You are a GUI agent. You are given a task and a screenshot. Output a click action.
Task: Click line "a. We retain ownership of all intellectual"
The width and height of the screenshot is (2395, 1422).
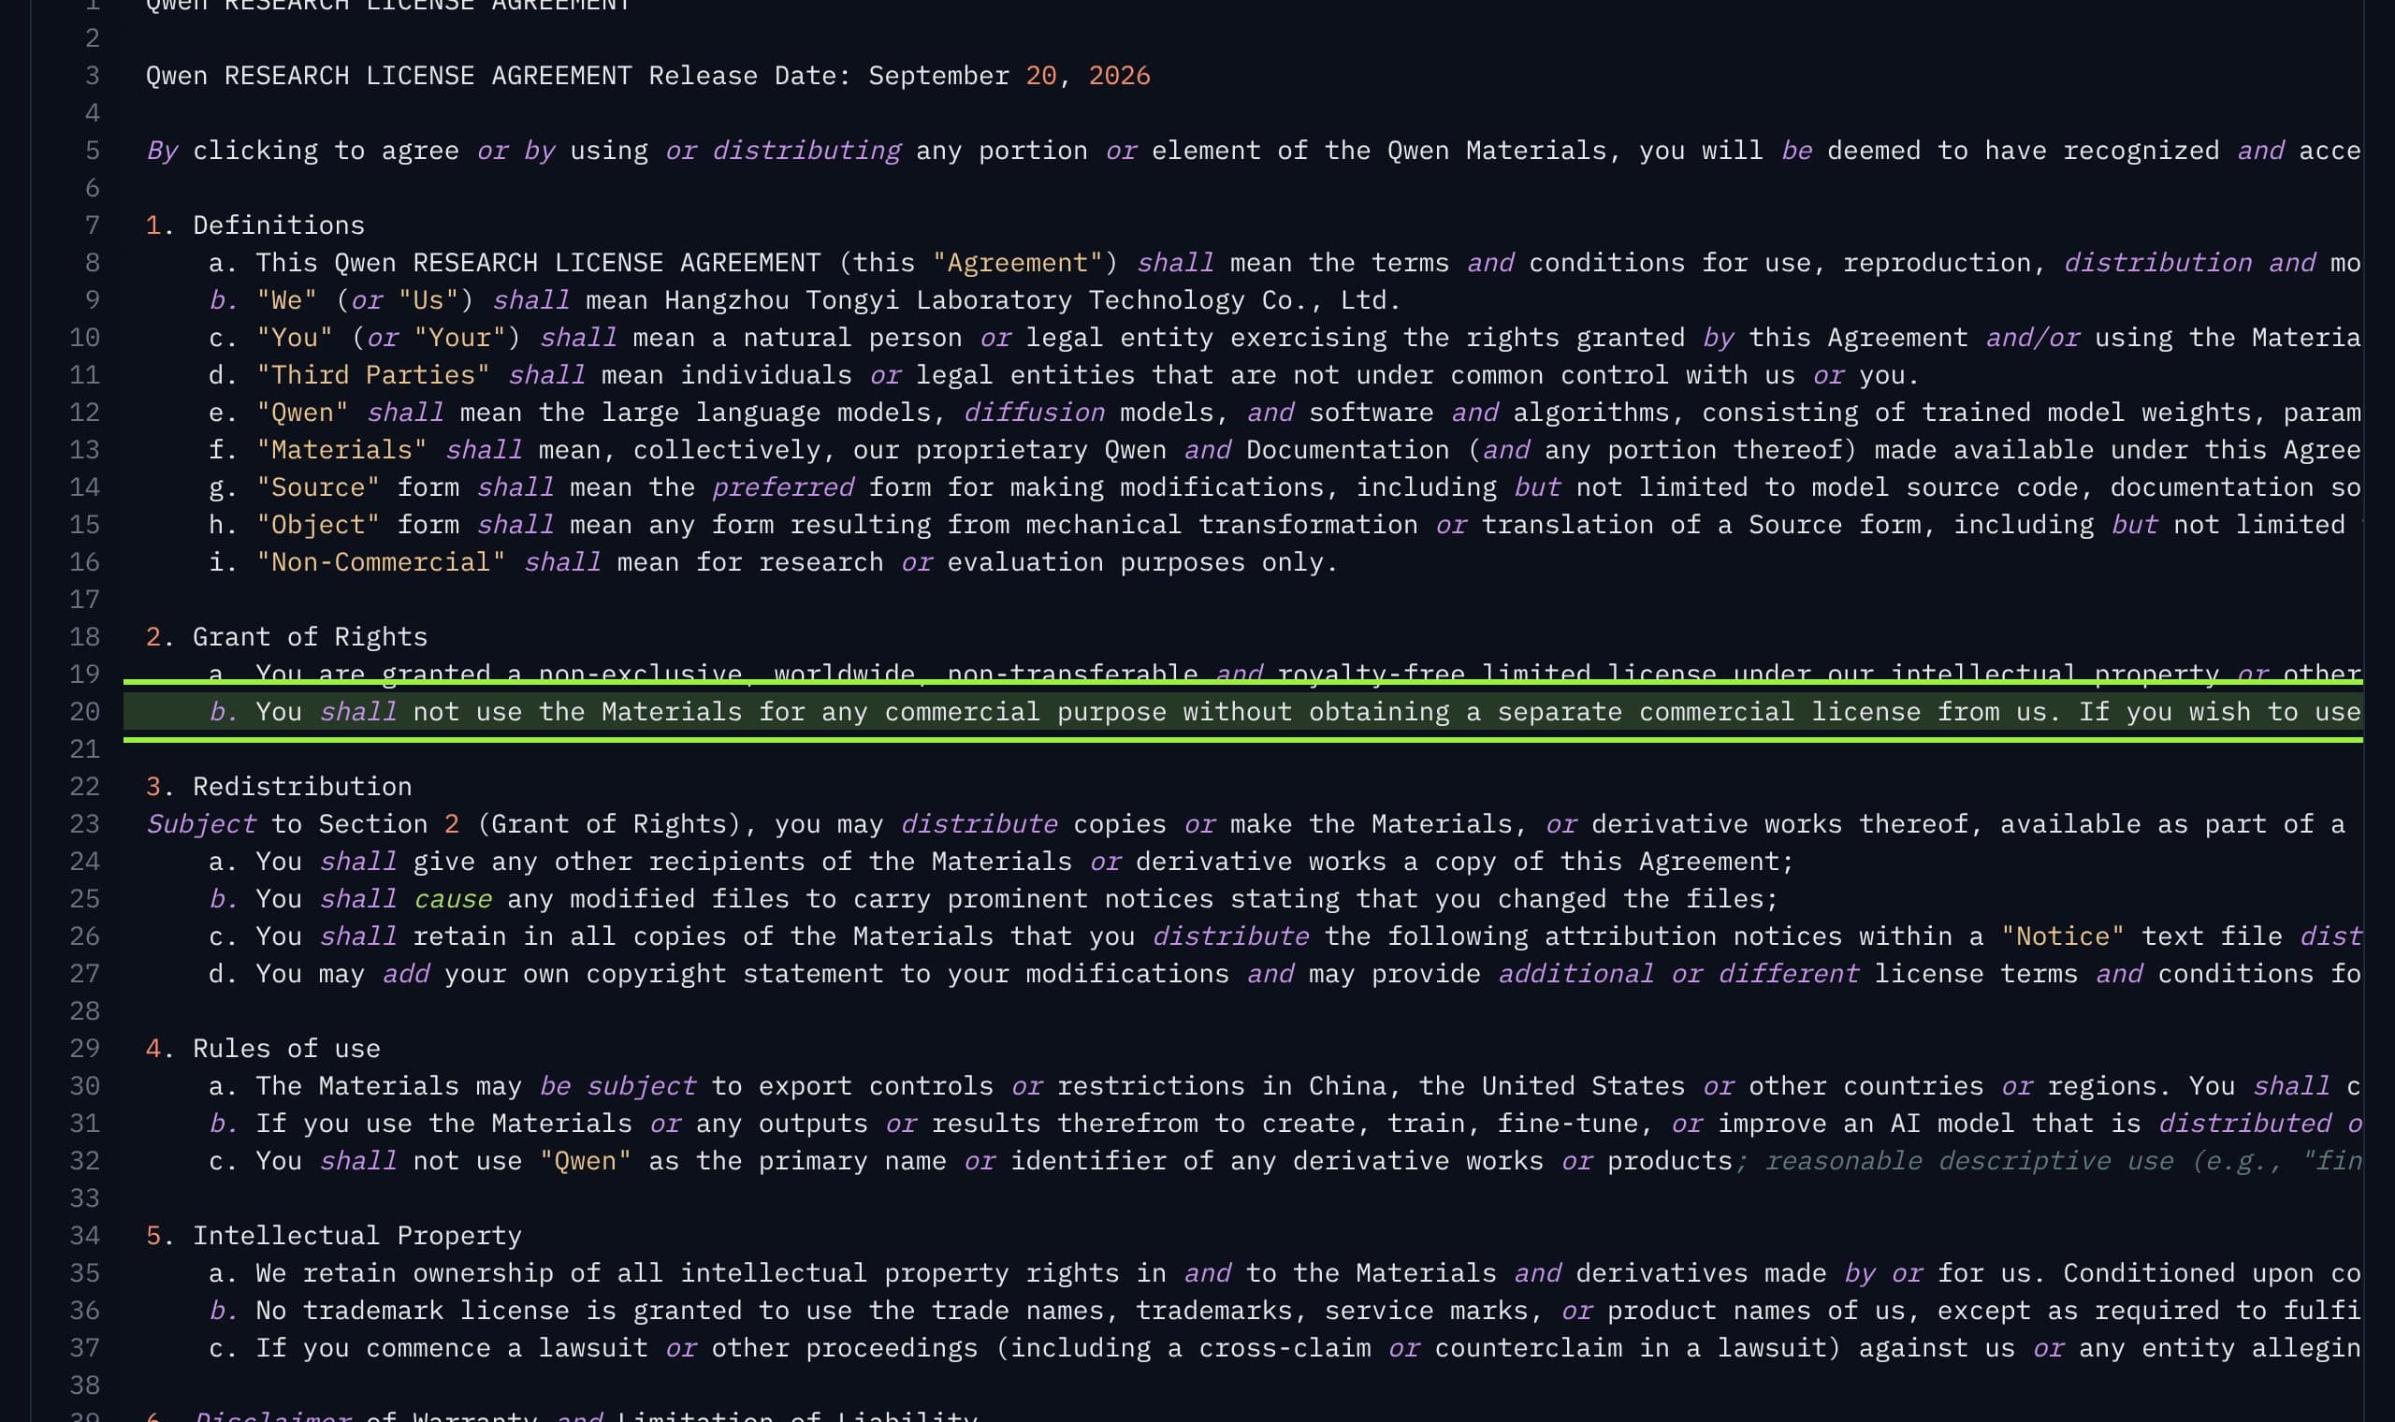click(x=1285, y=1272)
